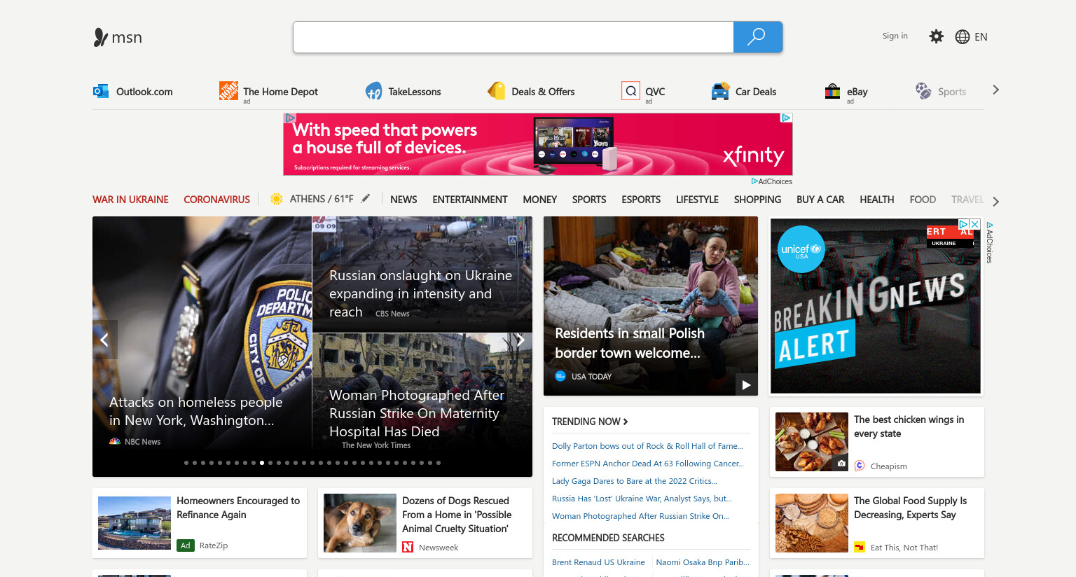The width and height of the screenshot is (1076, 577).
Task: Open settings gear icon
Action: pos(936,36)
